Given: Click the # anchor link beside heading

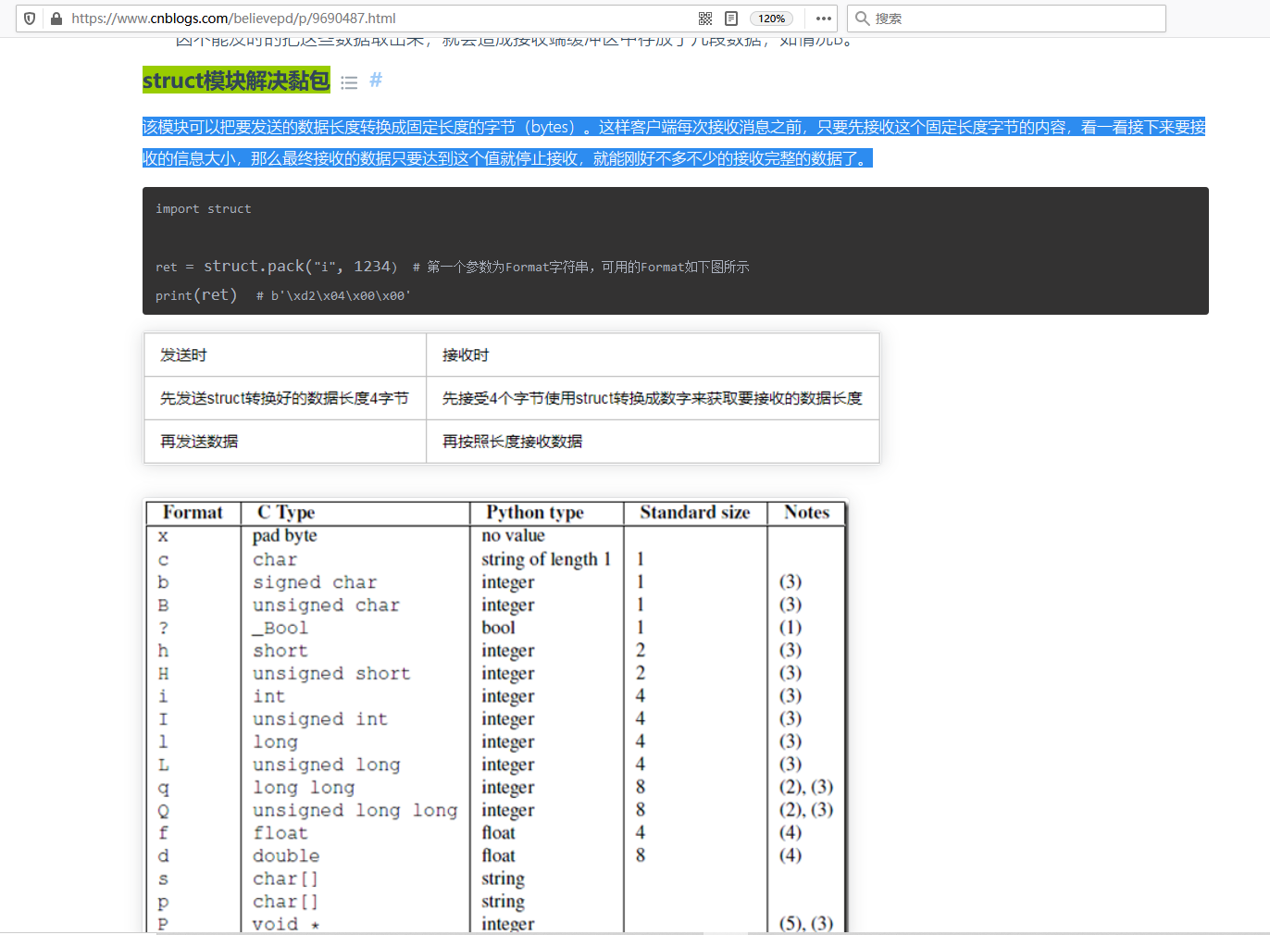Looking at the screenshot, I should pos(376,81).
